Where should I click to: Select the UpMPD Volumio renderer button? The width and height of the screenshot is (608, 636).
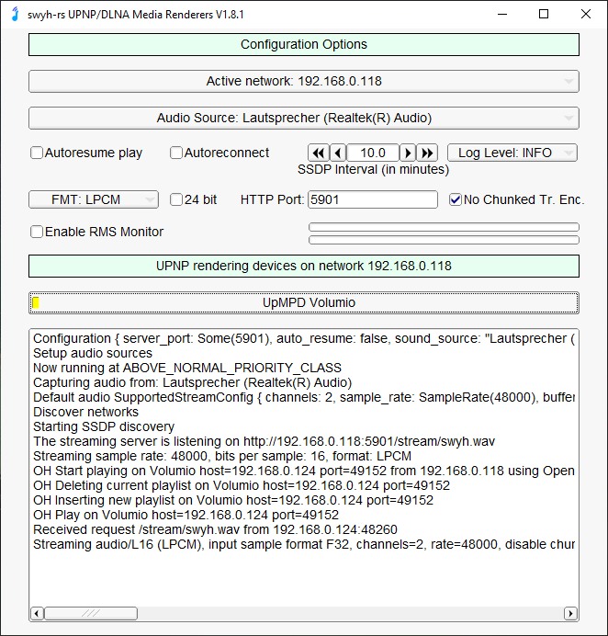(x=303, y=302)
